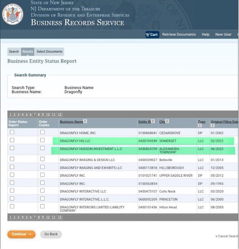The width and height of the screenshot is (239, 249).
Task: Click the New Jersey state seal logo
Action: (13, 14)
